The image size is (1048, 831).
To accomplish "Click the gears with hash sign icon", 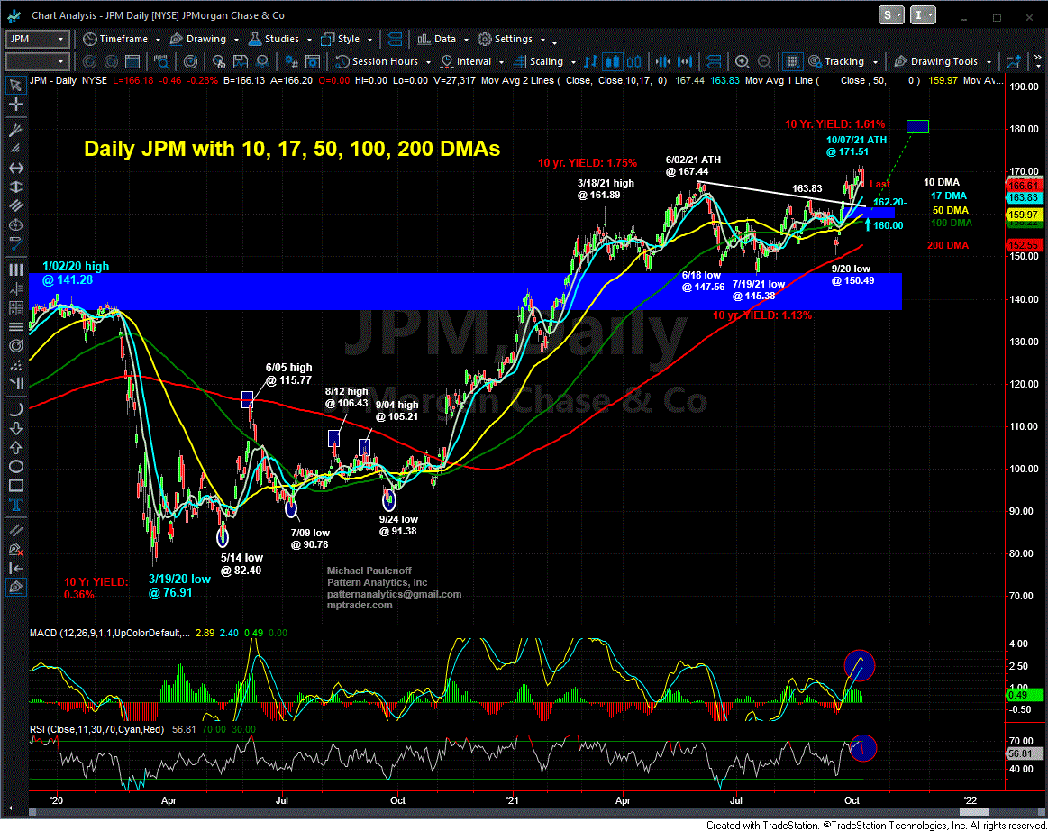I will point(291,61).
